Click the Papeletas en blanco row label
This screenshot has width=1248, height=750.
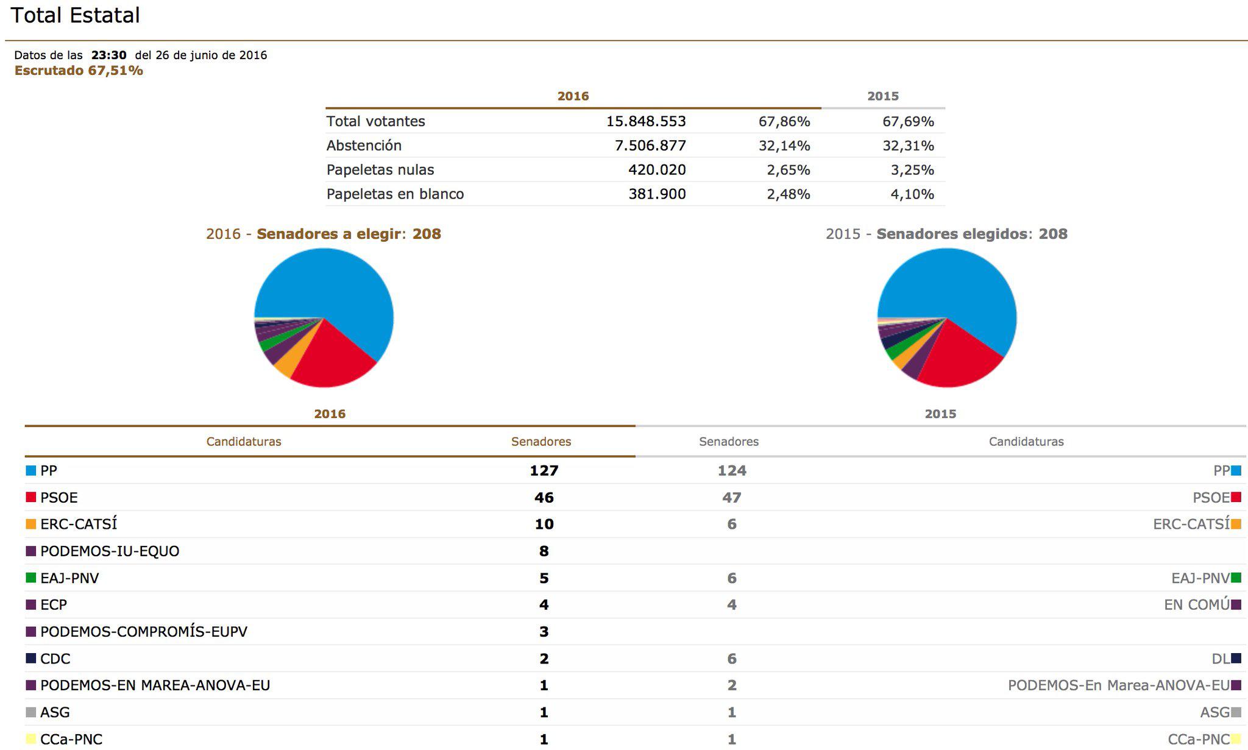pyautogui.click(x=395, y=194)
